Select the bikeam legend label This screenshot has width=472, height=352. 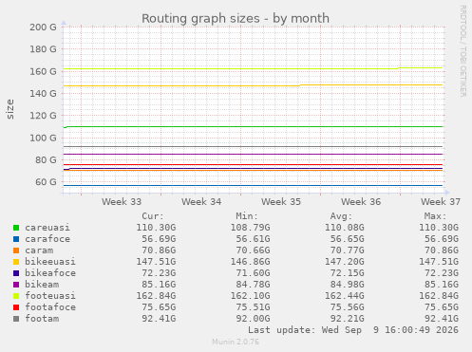[x=42, y=285]
